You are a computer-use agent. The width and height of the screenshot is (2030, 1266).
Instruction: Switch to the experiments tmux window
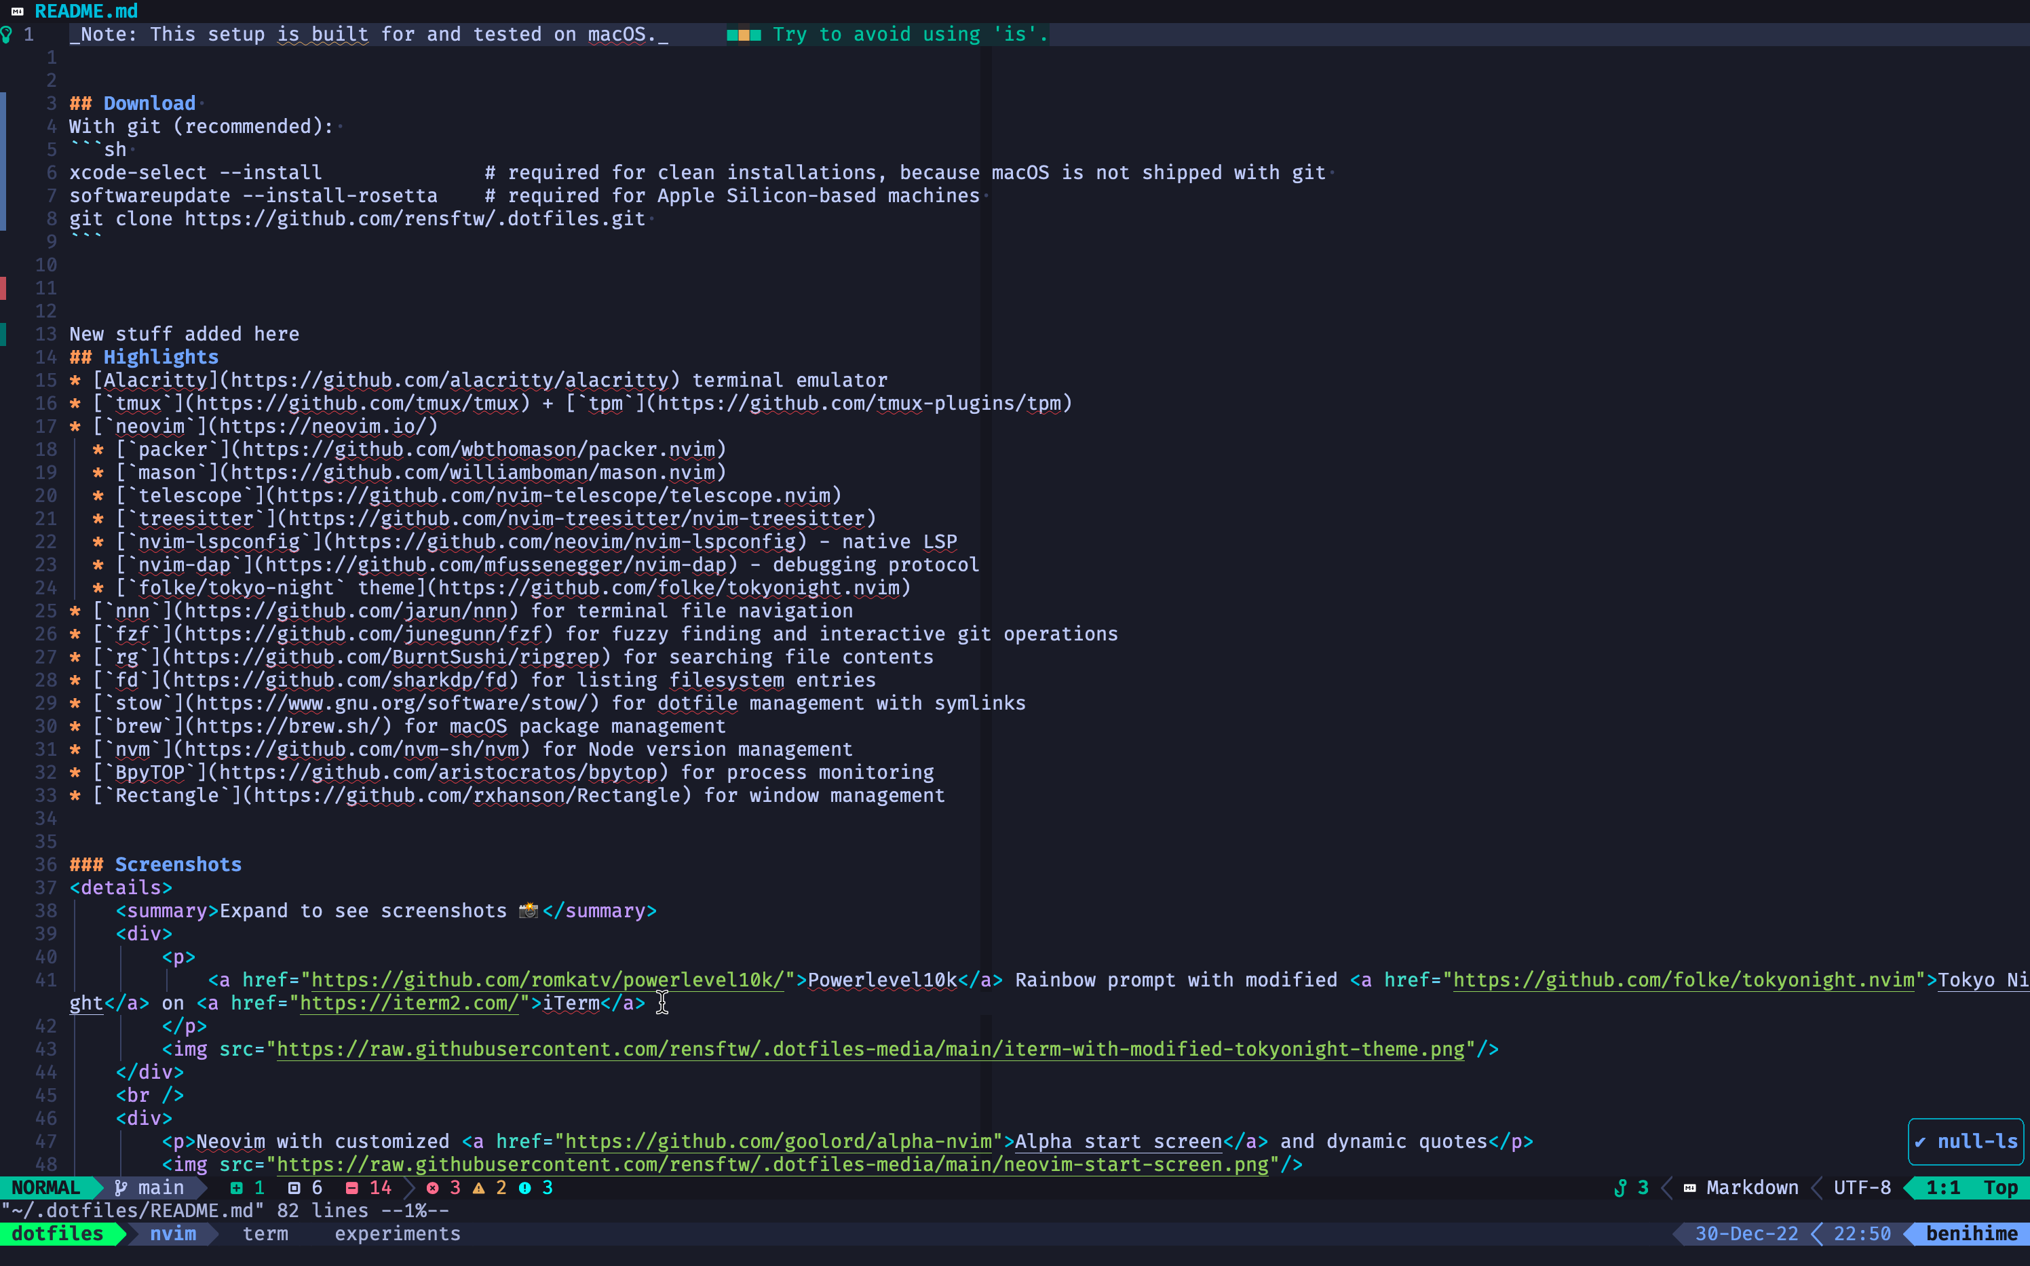click(x=397, y=1233)
